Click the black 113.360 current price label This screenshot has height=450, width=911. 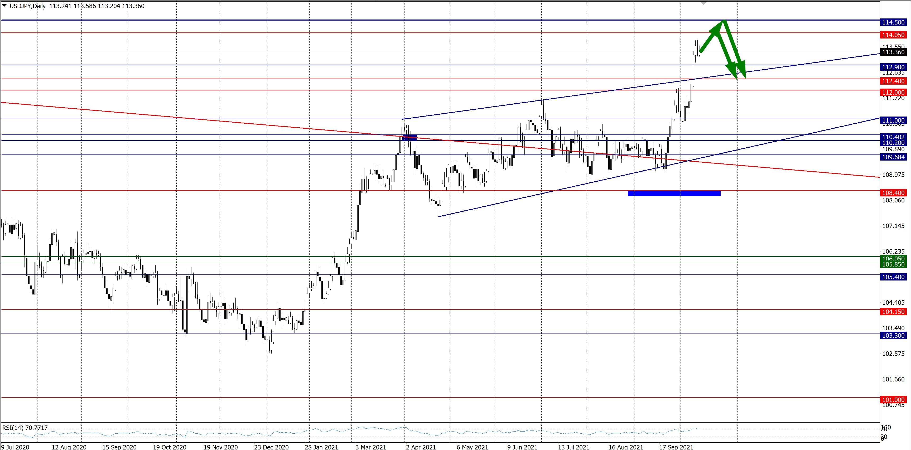893,52
